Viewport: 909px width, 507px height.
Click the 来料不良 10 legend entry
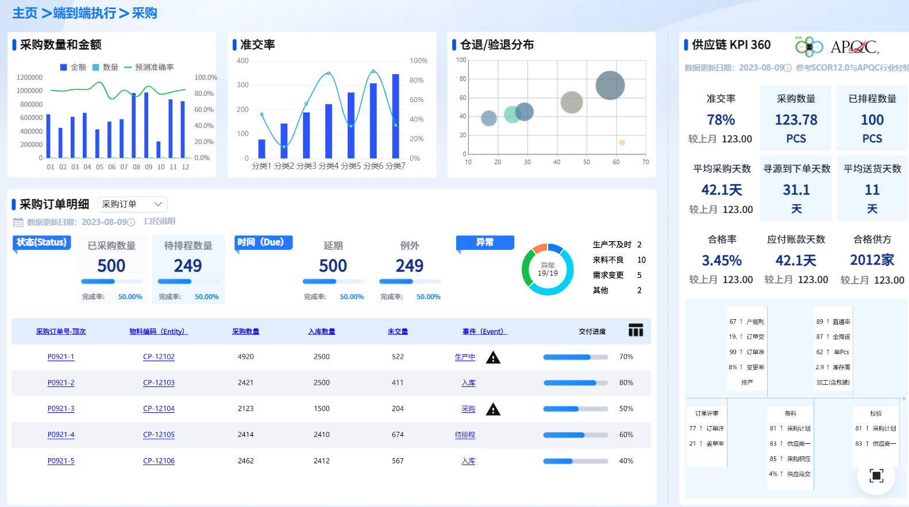click(x=619, y=260)
